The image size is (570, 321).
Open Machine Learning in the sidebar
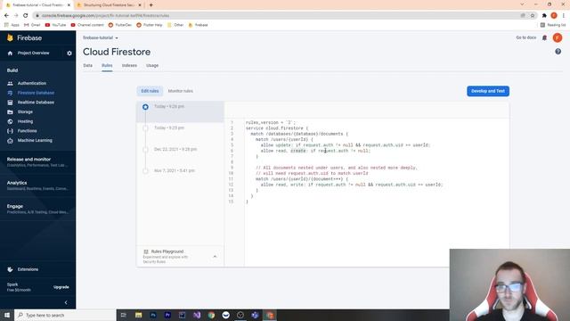click(x=35, y=140)
